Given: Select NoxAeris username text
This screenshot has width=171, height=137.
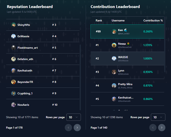Looking at the screenshot, I should (x=23, y=105).
